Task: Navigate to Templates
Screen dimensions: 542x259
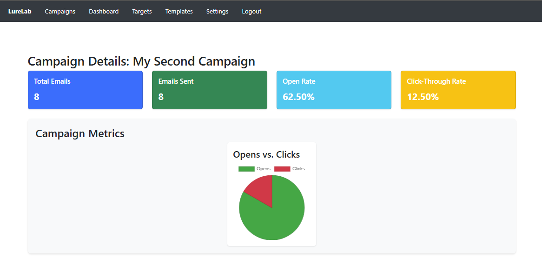Action: [179, 11]
